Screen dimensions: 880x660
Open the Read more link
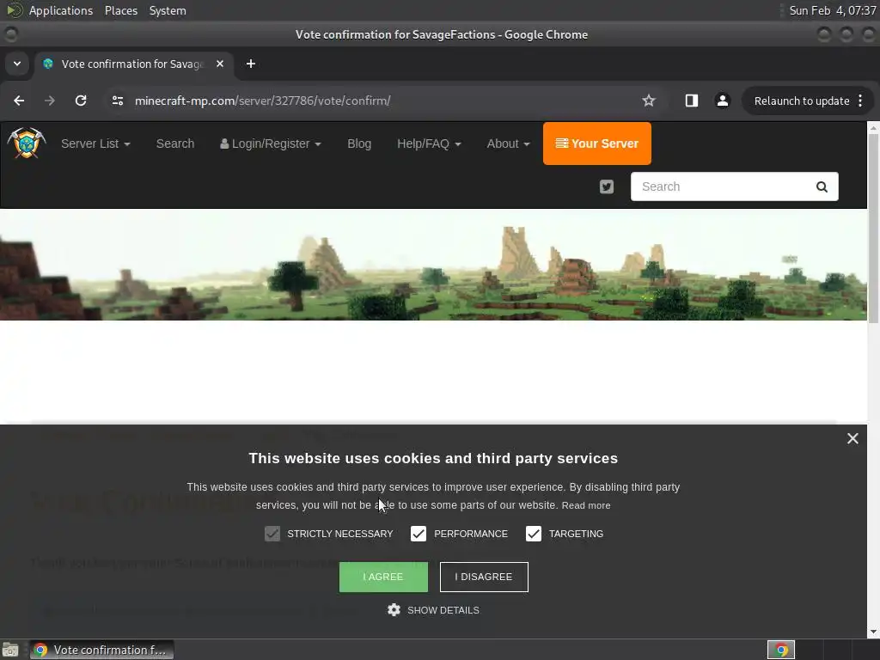tap(586, 505)
